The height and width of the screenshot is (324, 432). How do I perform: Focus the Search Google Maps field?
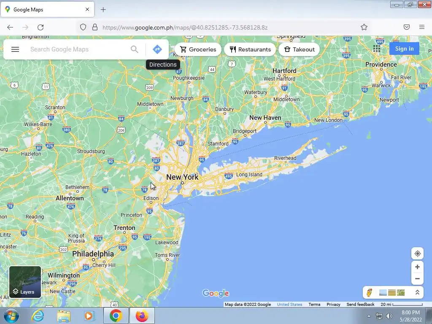pyautogui.click(x=78, y=49)
